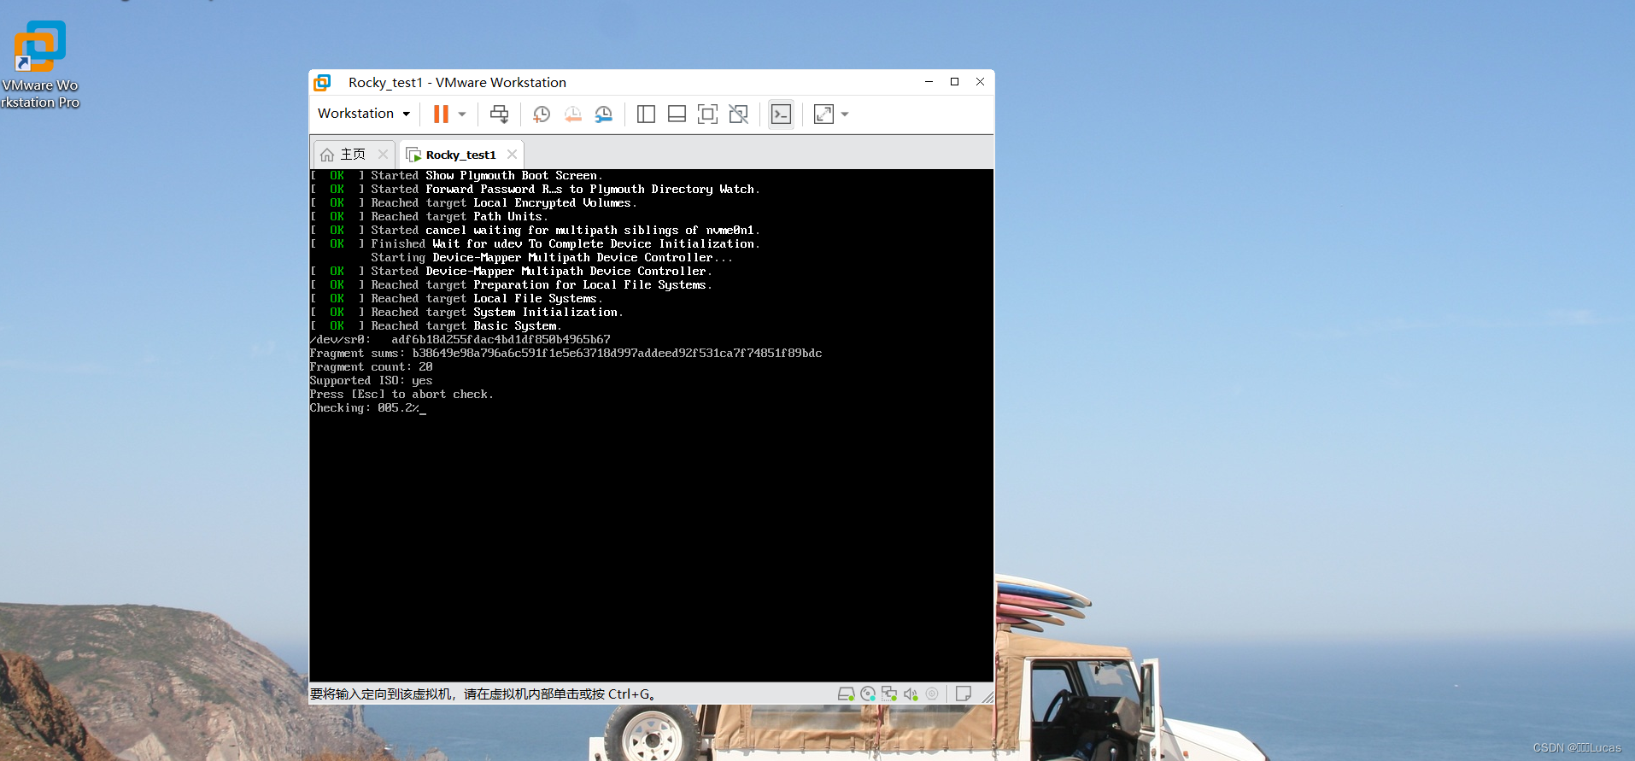Viewport: 1635px width, 761px height.
Task: Click the network adapter status icon
Action: [x=889, y=694]
